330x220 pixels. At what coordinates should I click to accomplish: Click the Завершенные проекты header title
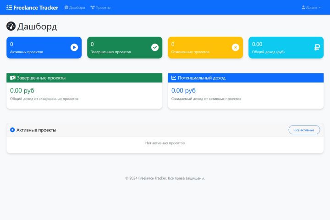pos(41,78)
